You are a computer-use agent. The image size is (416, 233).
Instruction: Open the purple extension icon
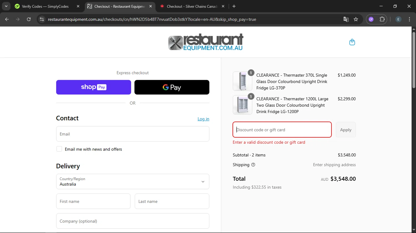[x=371, y=19]
